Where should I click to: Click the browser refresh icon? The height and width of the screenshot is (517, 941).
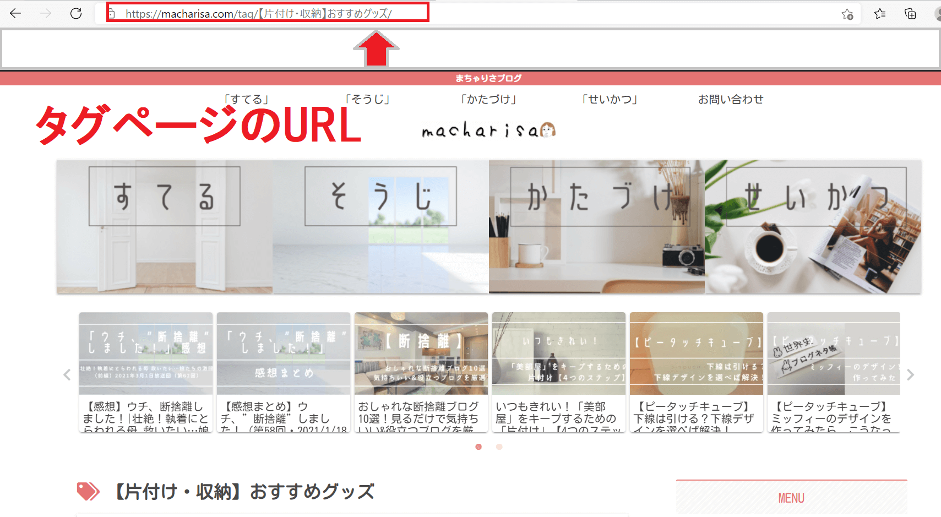pyautogui.click(x=76, y=14)
